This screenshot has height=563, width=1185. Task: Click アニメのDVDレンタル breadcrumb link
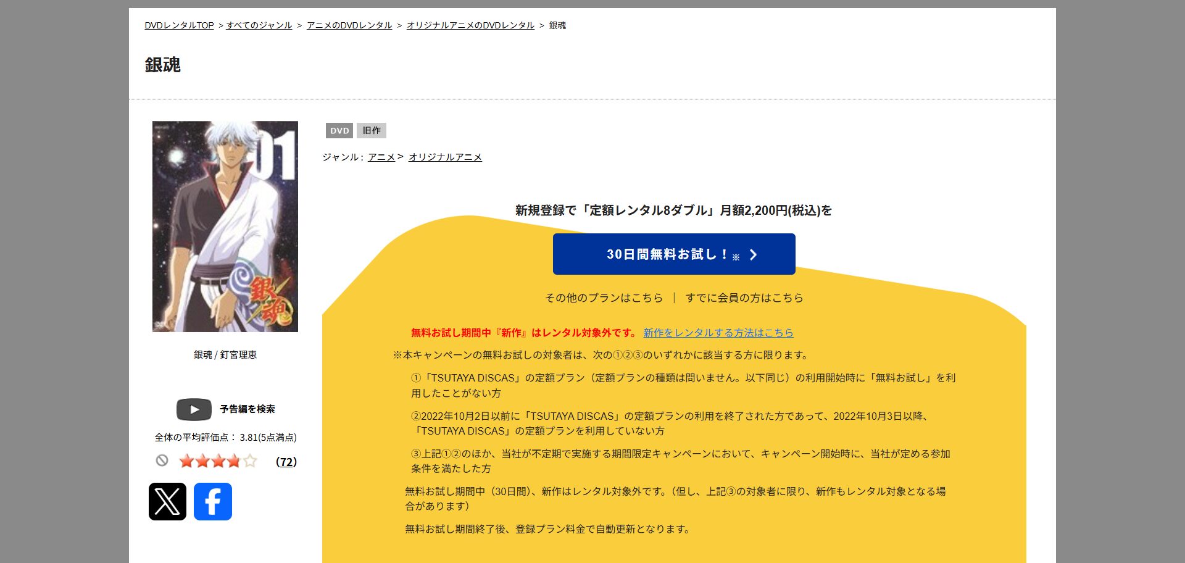349,25
